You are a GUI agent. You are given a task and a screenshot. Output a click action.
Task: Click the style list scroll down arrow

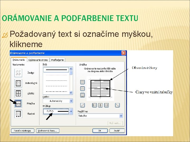[71, 93]
